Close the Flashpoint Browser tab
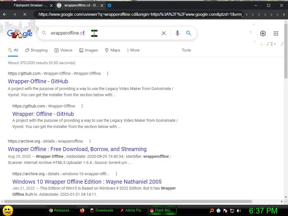Viewport: 288px width, 216px height. pyautogui.click(x=51, y=6)
